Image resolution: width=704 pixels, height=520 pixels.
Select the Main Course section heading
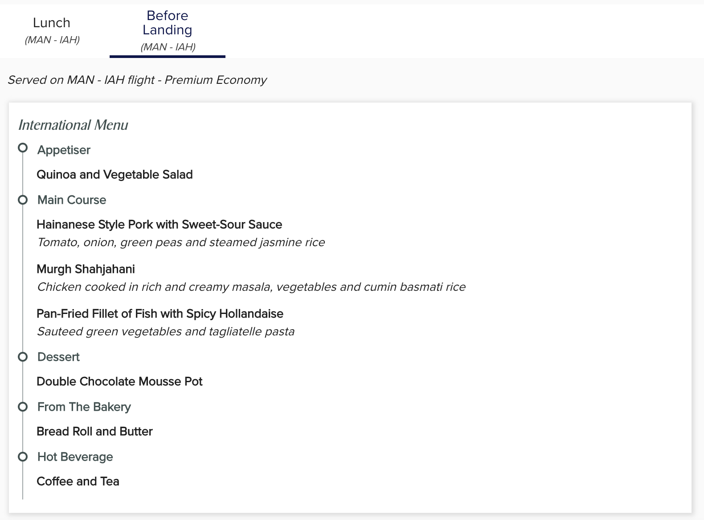point(72,200)
